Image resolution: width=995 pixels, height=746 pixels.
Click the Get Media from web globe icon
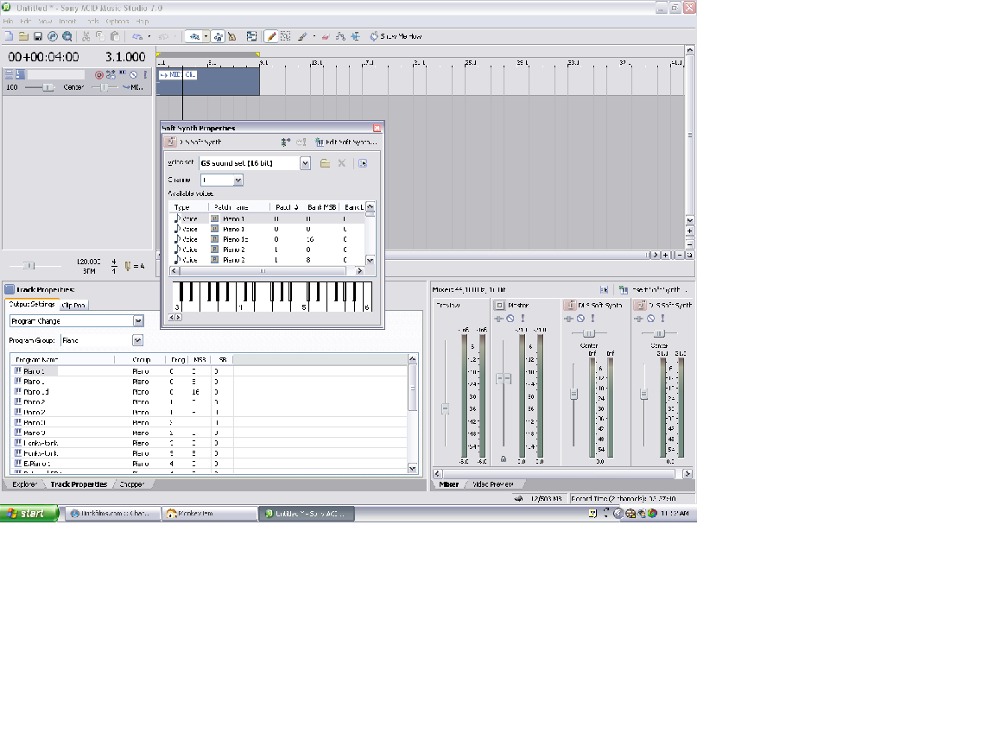pos(67,36)
